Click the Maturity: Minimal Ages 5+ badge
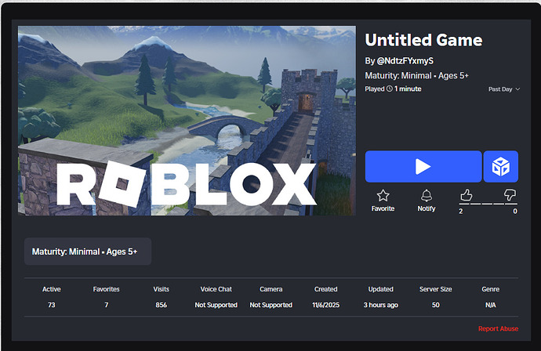Viewport: 541px width, 351px height. tap(88, 251)
